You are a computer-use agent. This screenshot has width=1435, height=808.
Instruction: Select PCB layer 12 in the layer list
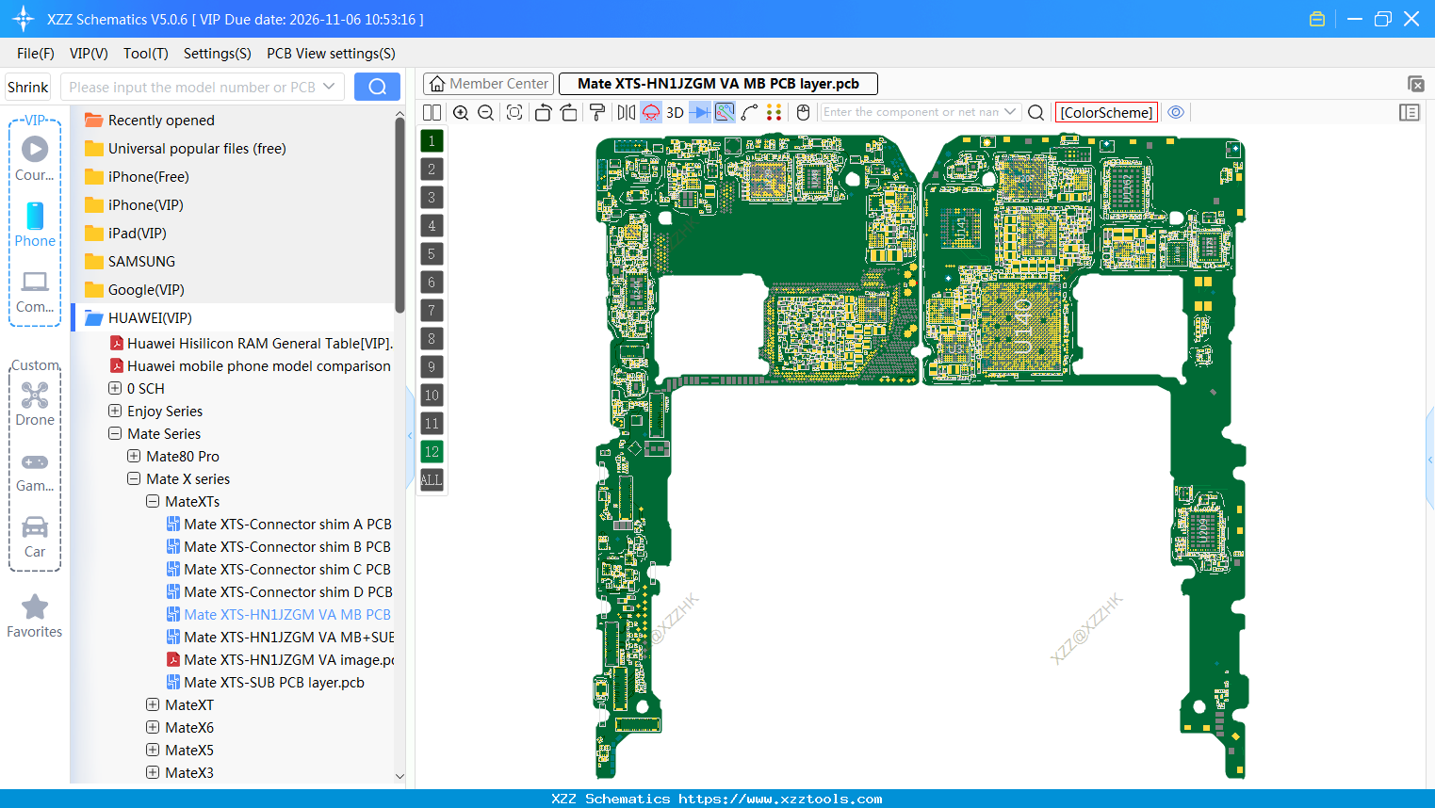[431, 451]
